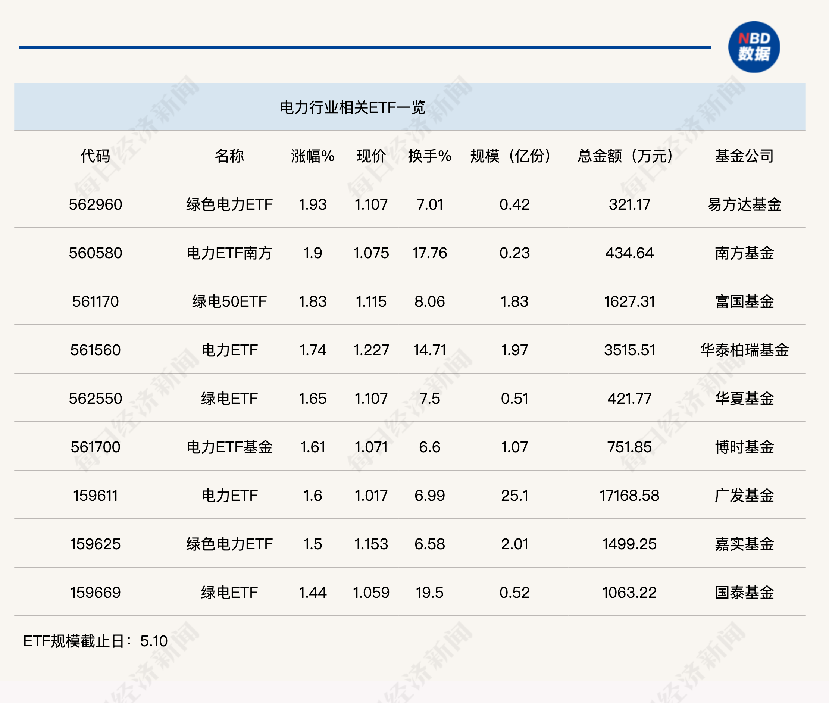829x703 pixels.
Task: Click 国泰基金 company cell
Action: (x=744, y=593)
